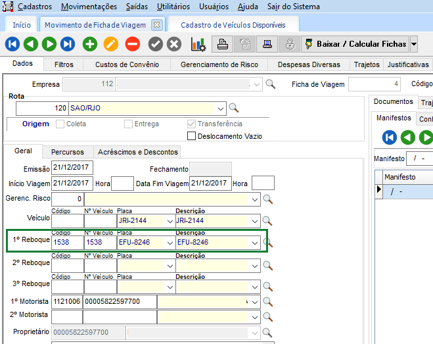Click the Emissão date field
This screenshot has width=433, height=344.
point(72,169)
